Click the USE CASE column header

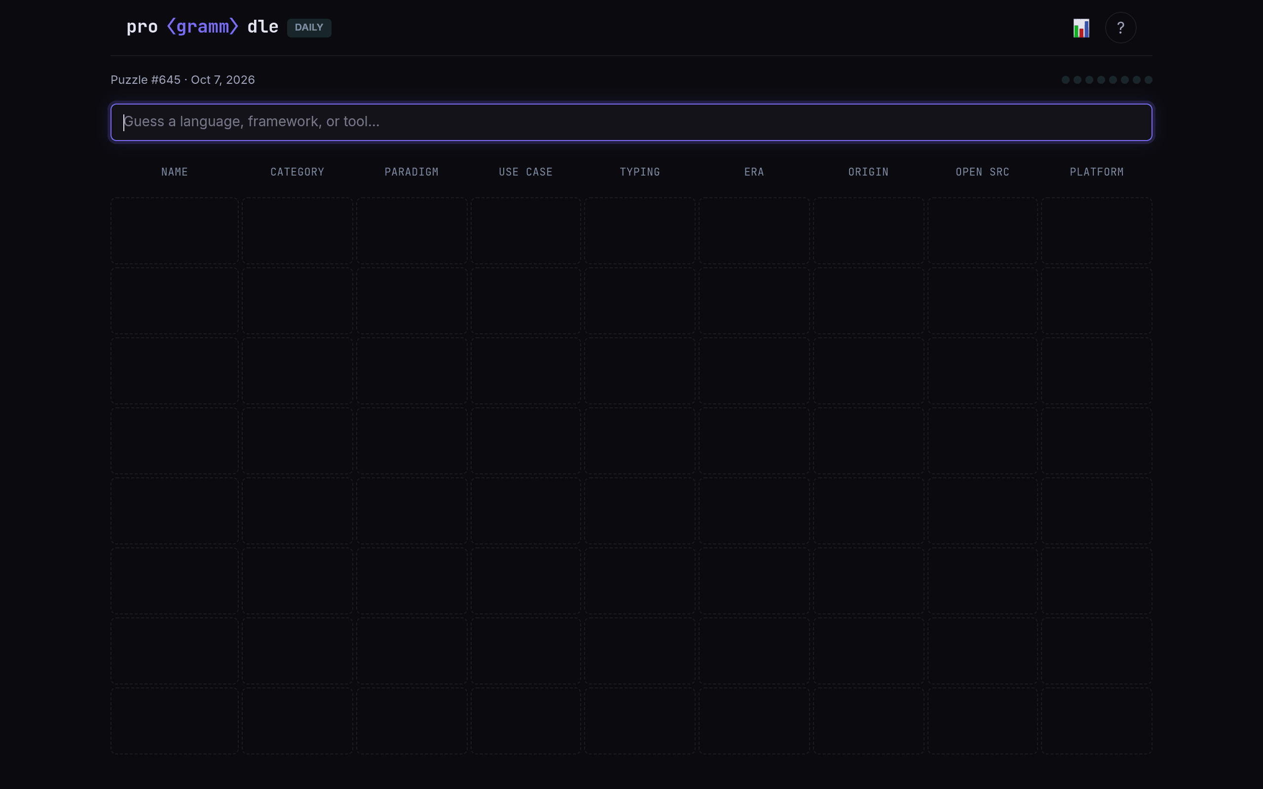tap(525, 172)
